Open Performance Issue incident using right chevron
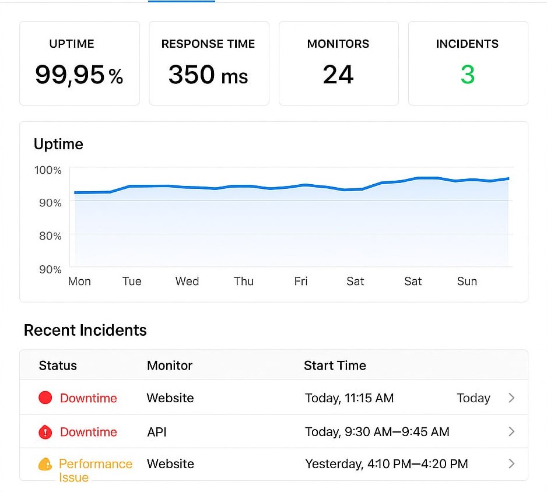Screen dimensions: 547x492 click(x=511, y=464)
